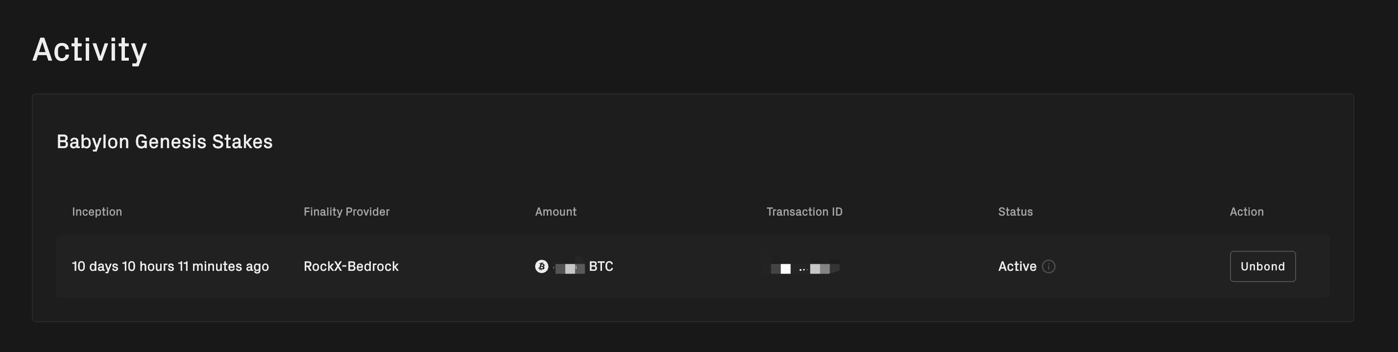This screenshot has width=1398, height=352.
Task: Click the info icon beside Active status
Action: (1048, 266)
